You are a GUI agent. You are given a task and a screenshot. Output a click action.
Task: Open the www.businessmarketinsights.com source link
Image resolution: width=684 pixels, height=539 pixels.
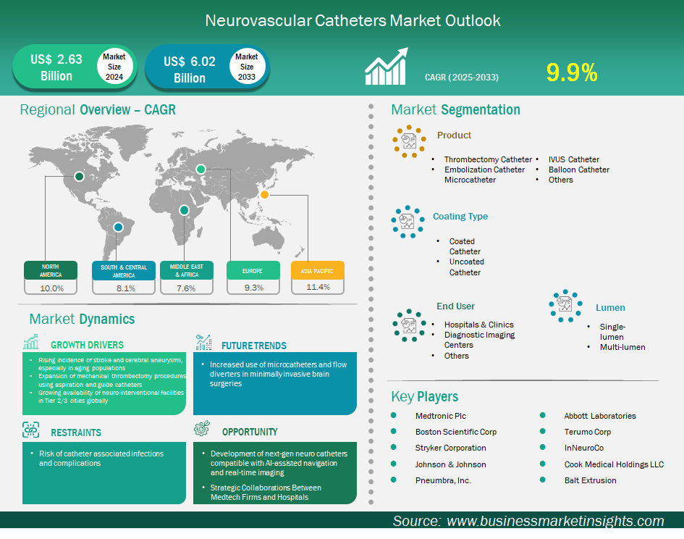[x=555, y=521]
